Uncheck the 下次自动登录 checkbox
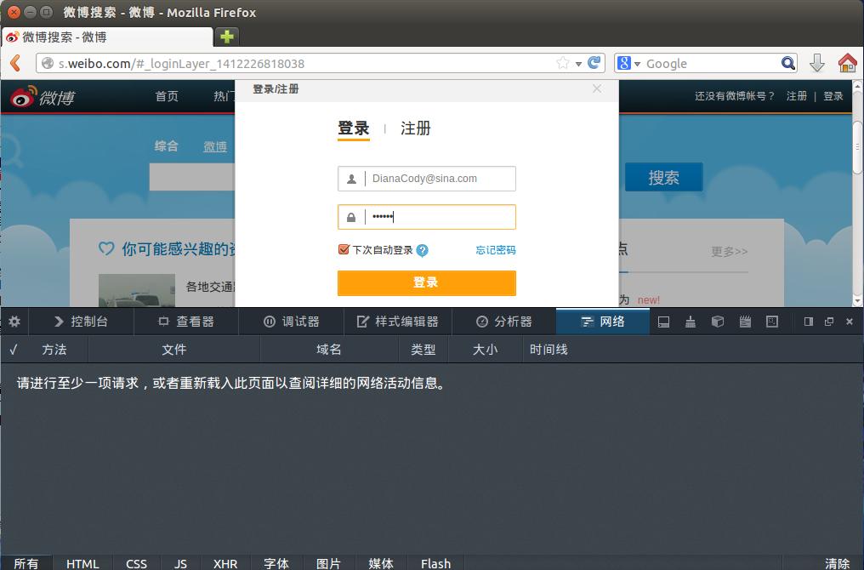Image resolution: width=864 pixels, height=570 pixels. [x=344, y=249]
